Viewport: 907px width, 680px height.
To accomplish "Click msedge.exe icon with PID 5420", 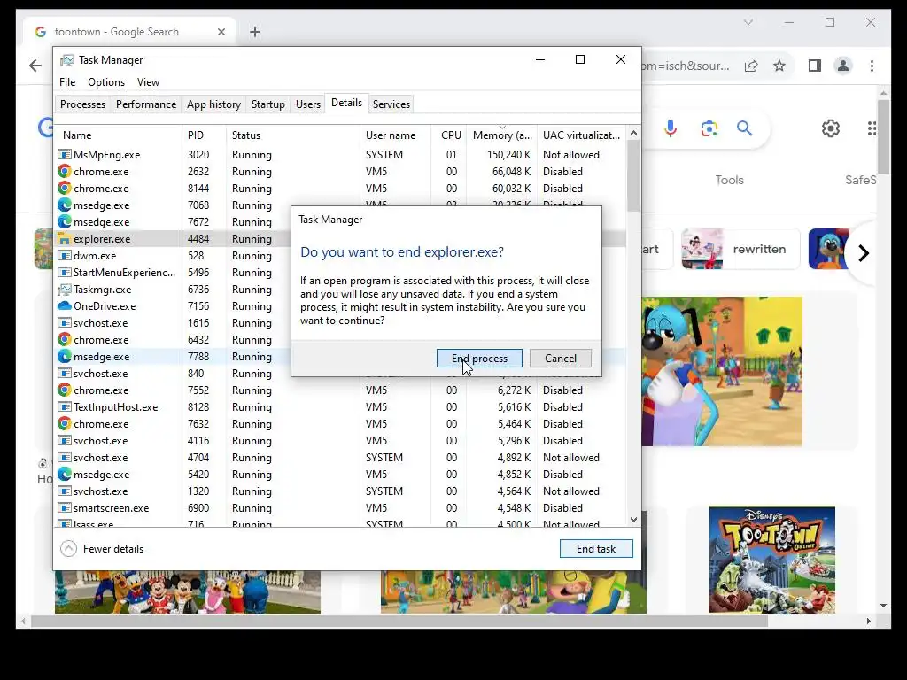I will (x=64, y=475).
